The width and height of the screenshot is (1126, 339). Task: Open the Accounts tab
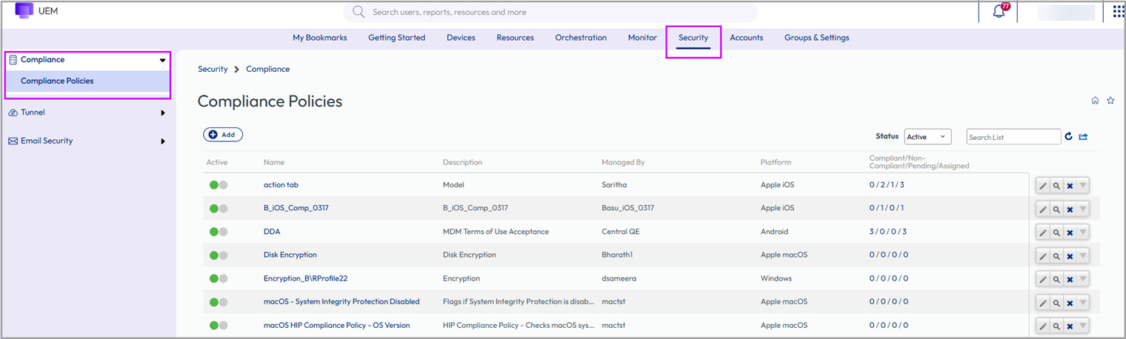coord(746,38)
